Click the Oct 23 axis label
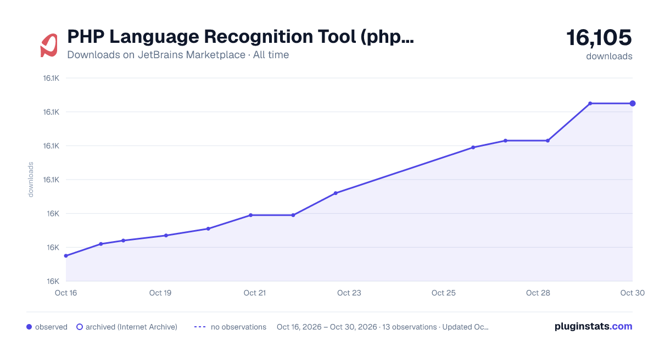Screen dimensions: 659x346 click(349, 293)
